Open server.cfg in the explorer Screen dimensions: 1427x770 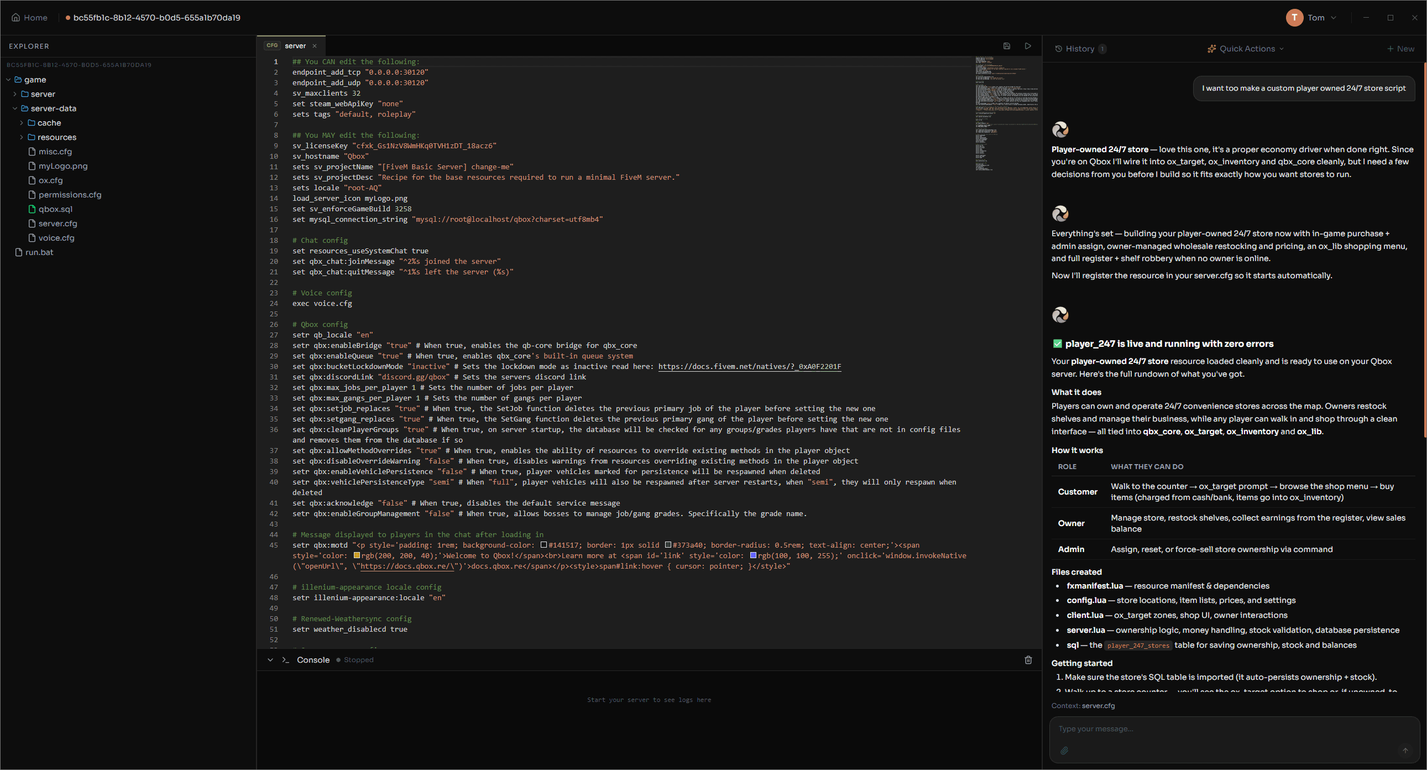(x=58, y=224)
